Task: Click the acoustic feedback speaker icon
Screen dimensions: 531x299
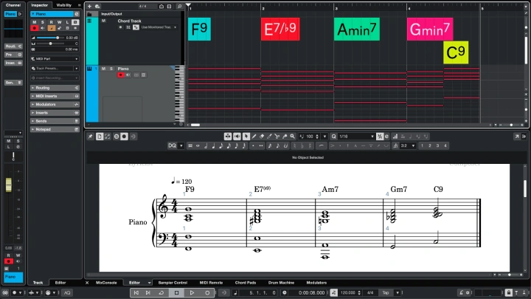Action: (x=237, y=137)
